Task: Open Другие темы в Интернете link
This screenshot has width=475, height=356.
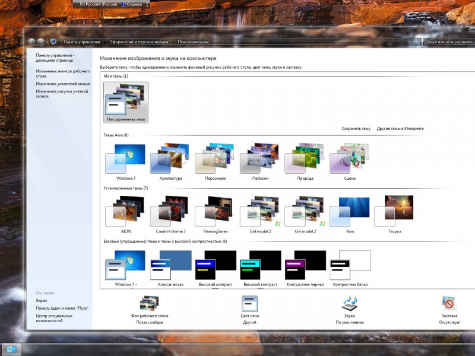Action: [400, 129]
